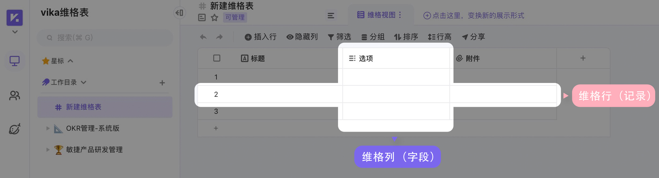
Task: Click the 分享 share button
Action: tap(473, 37)
